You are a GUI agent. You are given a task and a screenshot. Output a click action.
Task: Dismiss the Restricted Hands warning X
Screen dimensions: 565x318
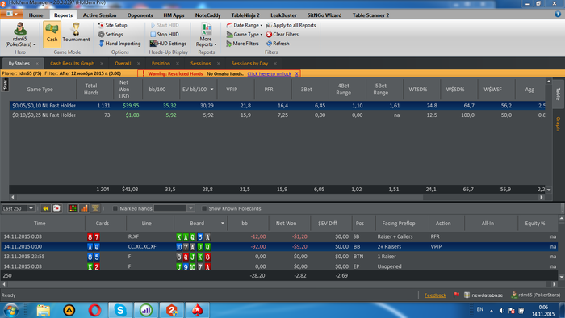296,73
